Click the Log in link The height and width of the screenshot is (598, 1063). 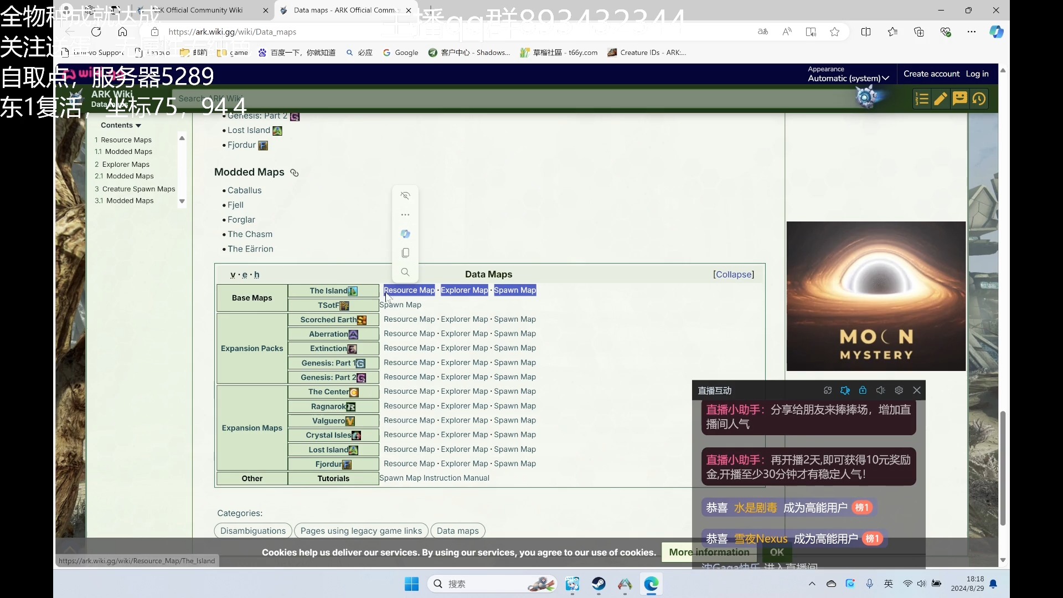(x=977, y=74)
